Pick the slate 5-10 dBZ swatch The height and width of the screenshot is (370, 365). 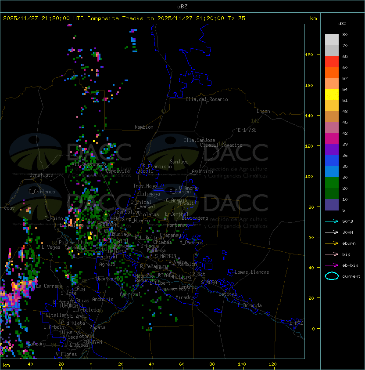[x=332, y=205]
